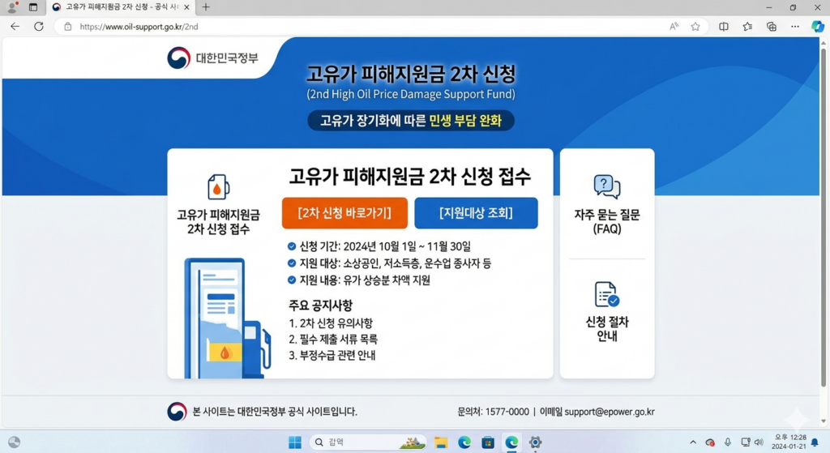Screen dimensions: 830x453
Task: Click the orange 2차 신청 바로가기 button
Action: [x=344, y=213]
